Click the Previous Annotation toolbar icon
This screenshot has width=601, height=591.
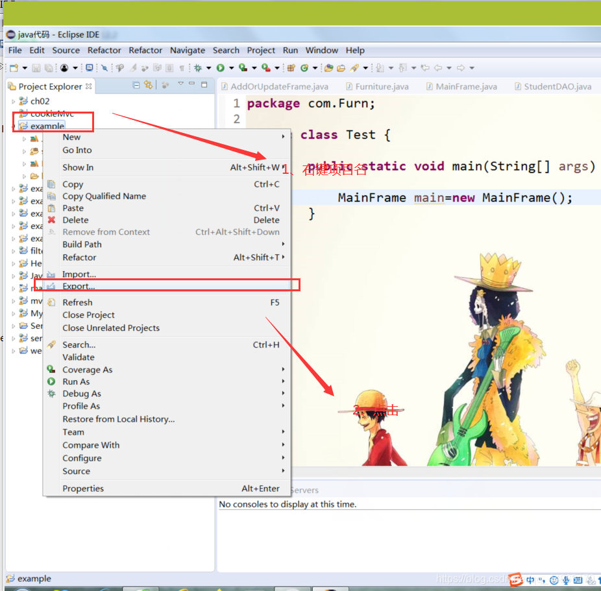(402, 68)
